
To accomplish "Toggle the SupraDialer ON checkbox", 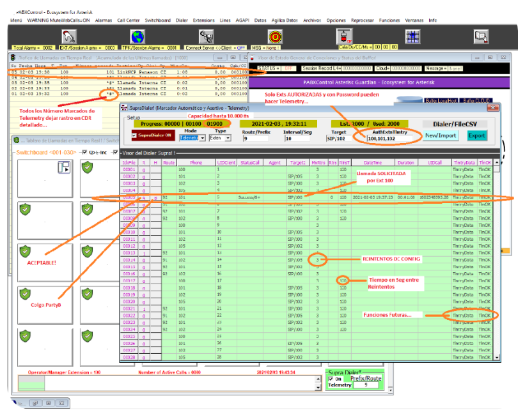I will [134, 135].
